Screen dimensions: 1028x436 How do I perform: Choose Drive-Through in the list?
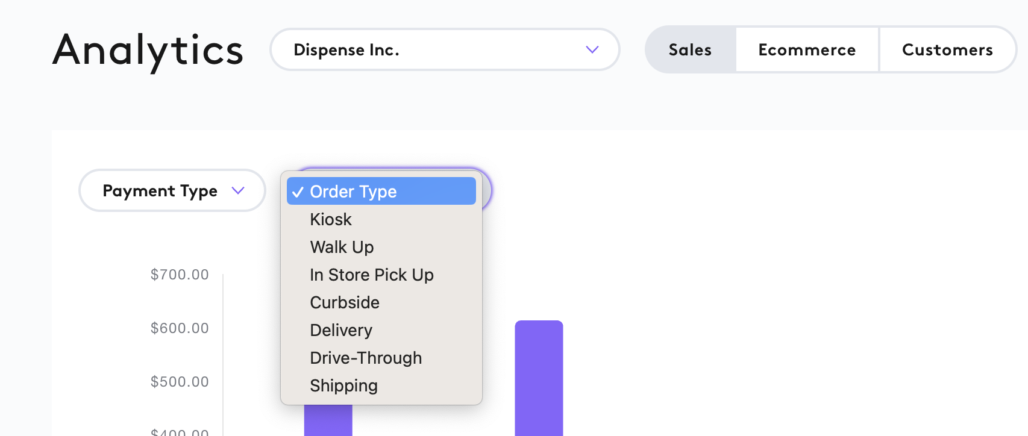(x=365, y=358)
